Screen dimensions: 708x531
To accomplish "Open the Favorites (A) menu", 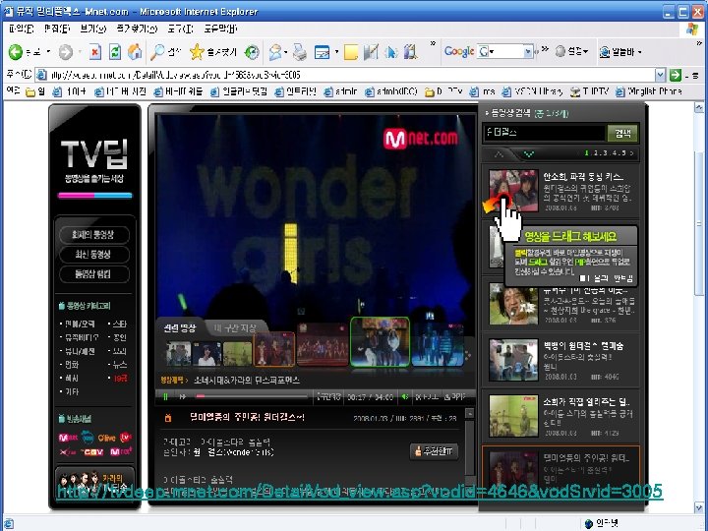I will (x=137, y=29).
